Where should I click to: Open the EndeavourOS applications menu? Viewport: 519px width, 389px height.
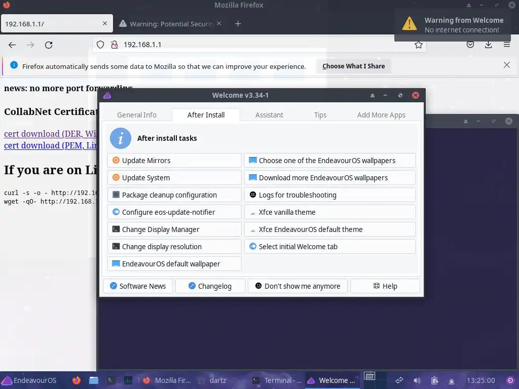(29, 380)
